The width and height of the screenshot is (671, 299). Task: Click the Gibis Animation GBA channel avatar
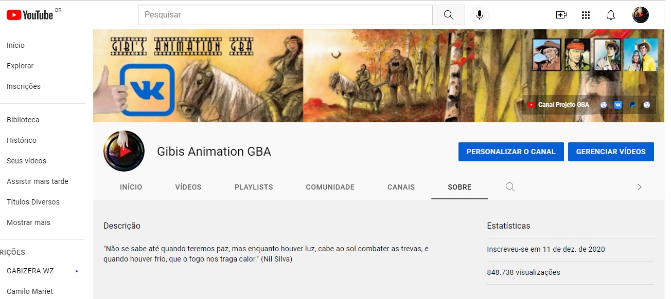pos(124,151)
